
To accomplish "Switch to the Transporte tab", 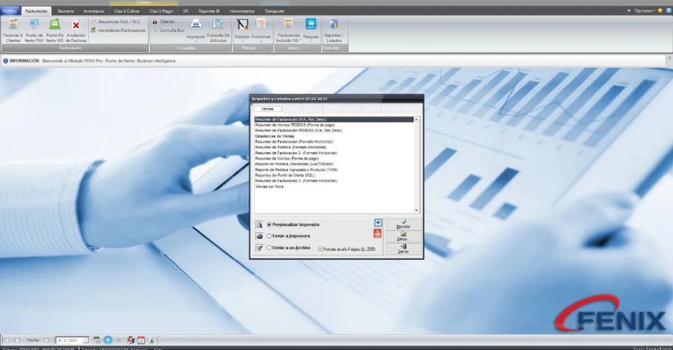I will [274, 11].
